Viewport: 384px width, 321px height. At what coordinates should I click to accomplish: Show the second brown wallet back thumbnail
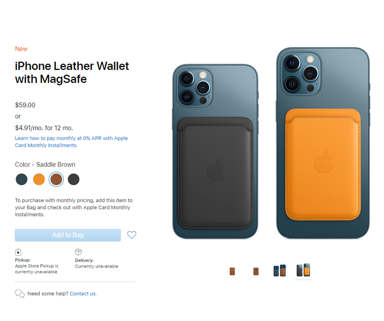coord(256,271)
